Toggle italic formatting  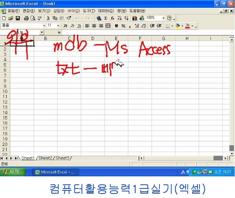[72, 26]
